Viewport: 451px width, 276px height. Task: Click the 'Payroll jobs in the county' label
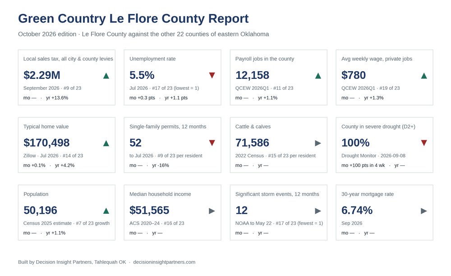coord(265,59)
